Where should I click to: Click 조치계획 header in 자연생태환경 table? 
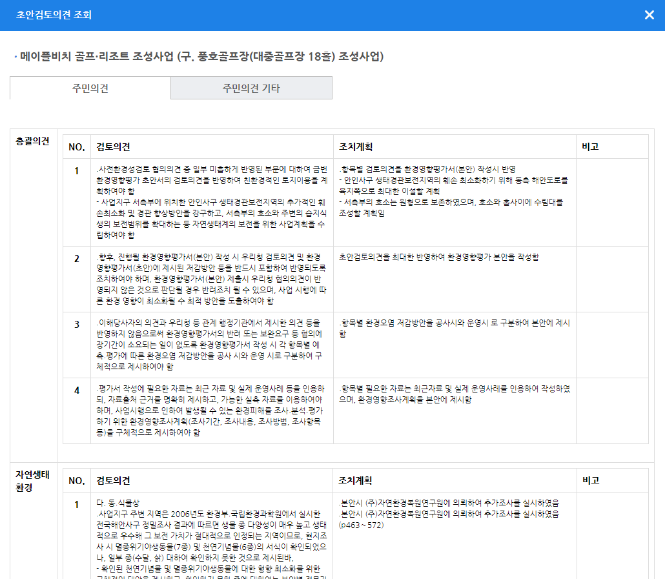coord(356,480)
